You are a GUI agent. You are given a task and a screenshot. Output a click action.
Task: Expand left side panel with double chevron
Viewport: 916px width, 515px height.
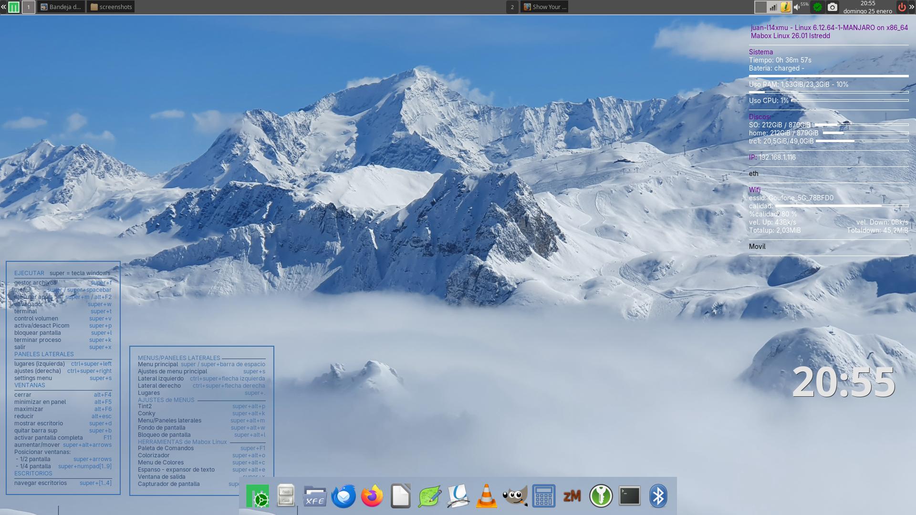tap(3, 7)
